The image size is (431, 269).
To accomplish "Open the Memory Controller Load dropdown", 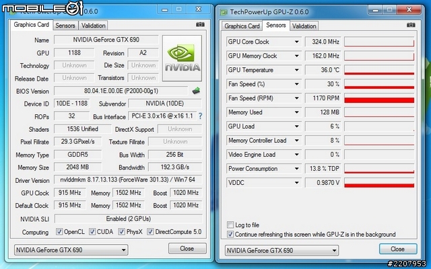I will [x=296, y=141].
